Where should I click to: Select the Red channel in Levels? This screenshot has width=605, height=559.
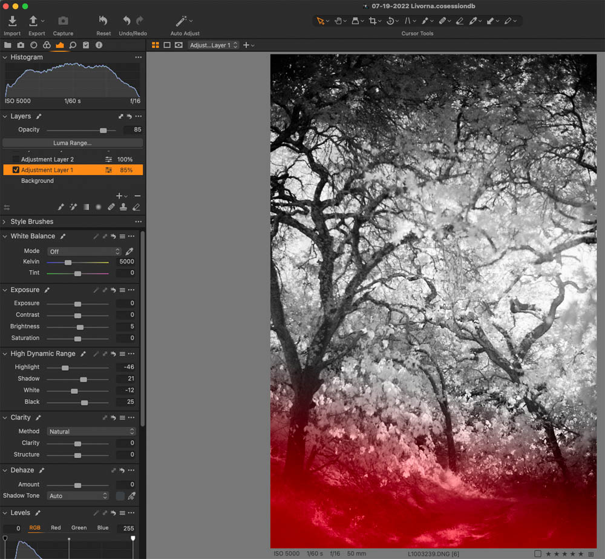(56, 528)
